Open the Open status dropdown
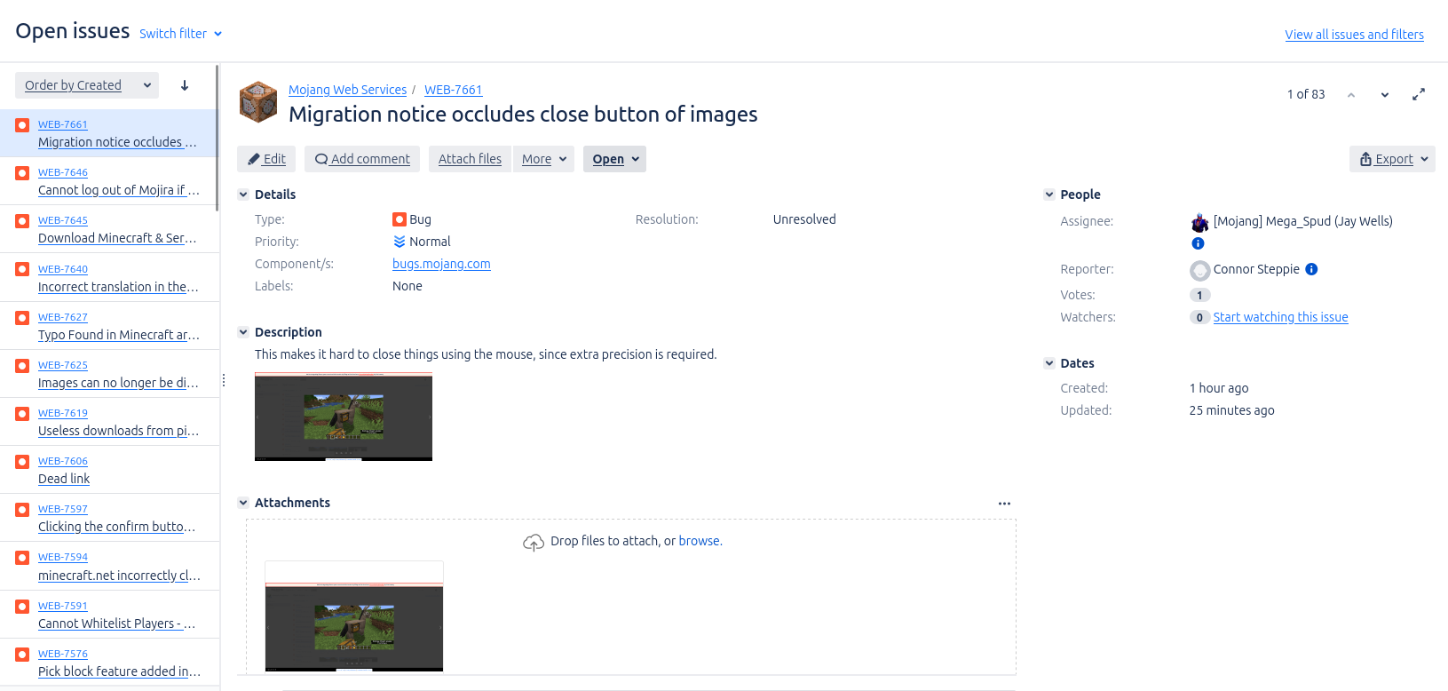1448x691 pixels. 614,159
